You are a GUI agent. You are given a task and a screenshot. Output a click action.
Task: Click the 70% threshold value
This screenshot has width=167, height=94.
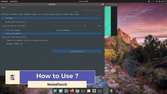[x=99, y=26]
